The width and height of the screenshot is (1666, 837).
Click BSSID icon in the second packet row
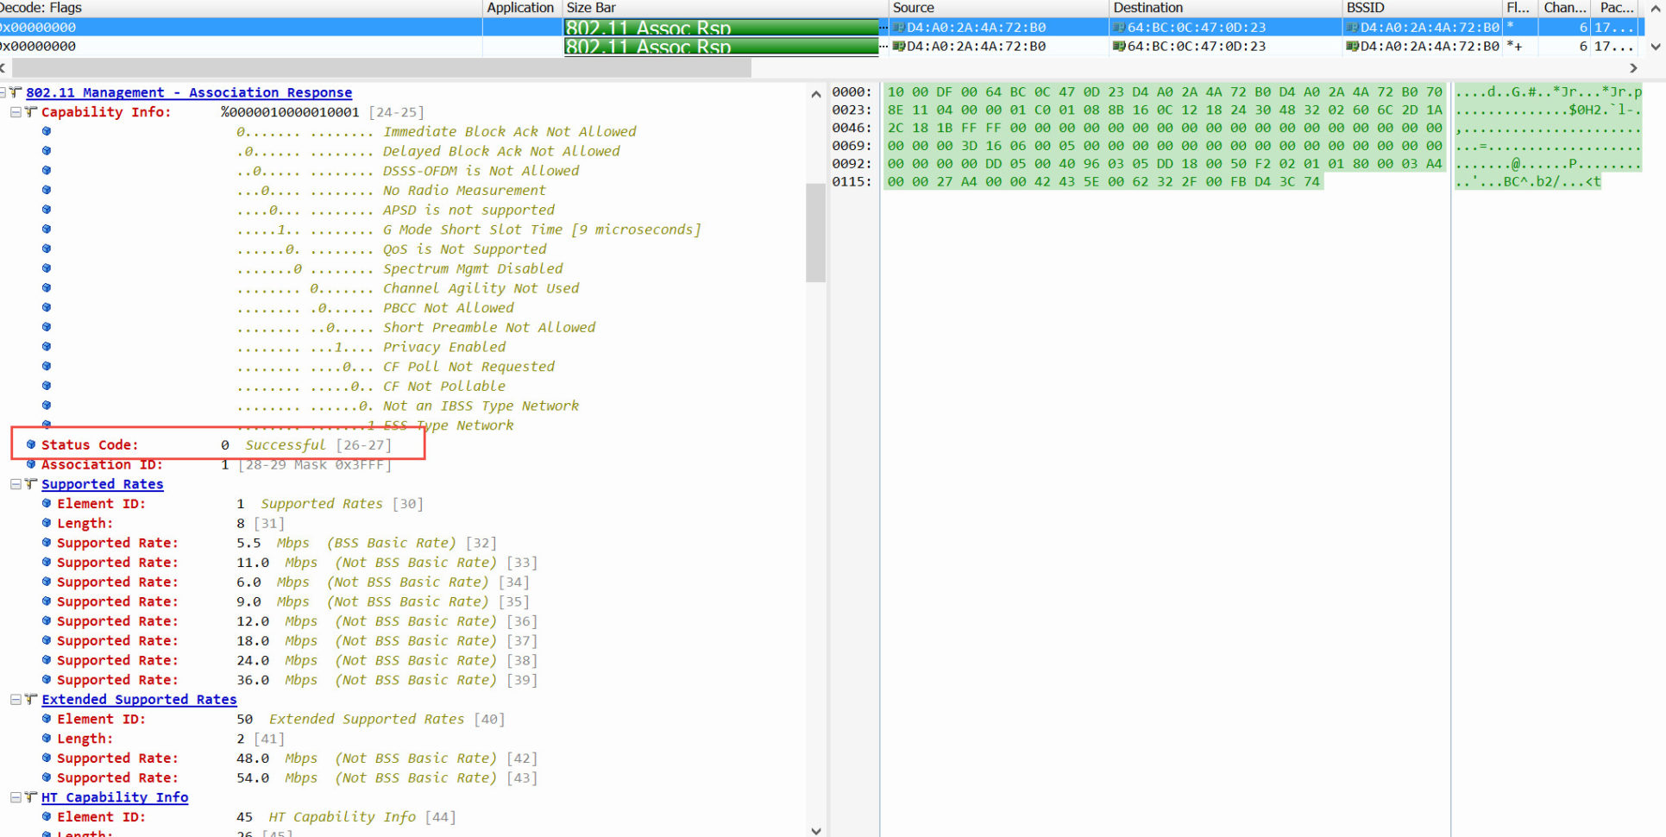1352,47
